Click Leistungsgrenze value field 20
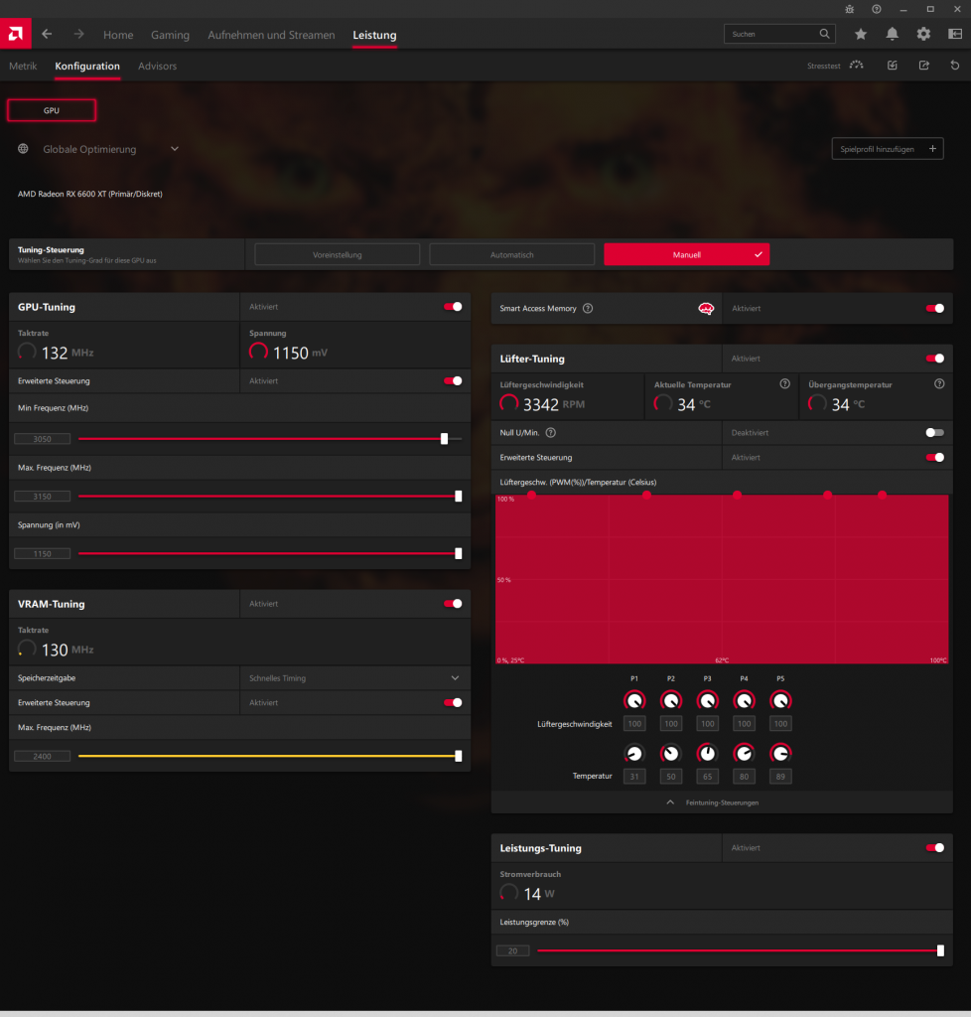This screenshot has width=971, height=1017. coord(512,950)
